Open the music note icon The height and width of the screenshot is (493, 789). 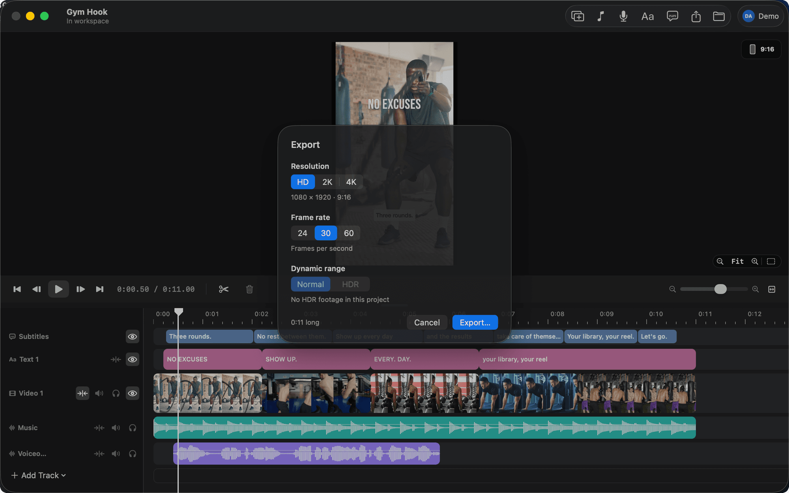[x=600, y=16]
